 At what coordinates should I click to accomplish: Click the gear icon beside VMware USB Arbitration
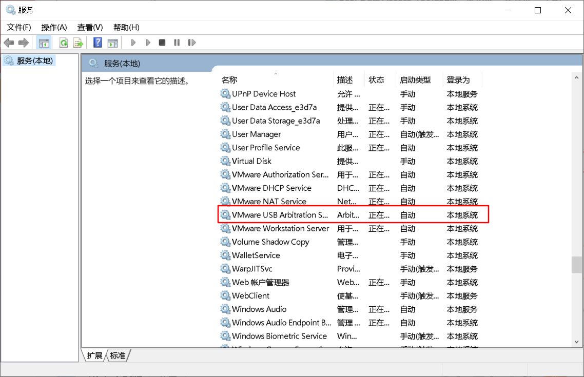coord(225,215)
